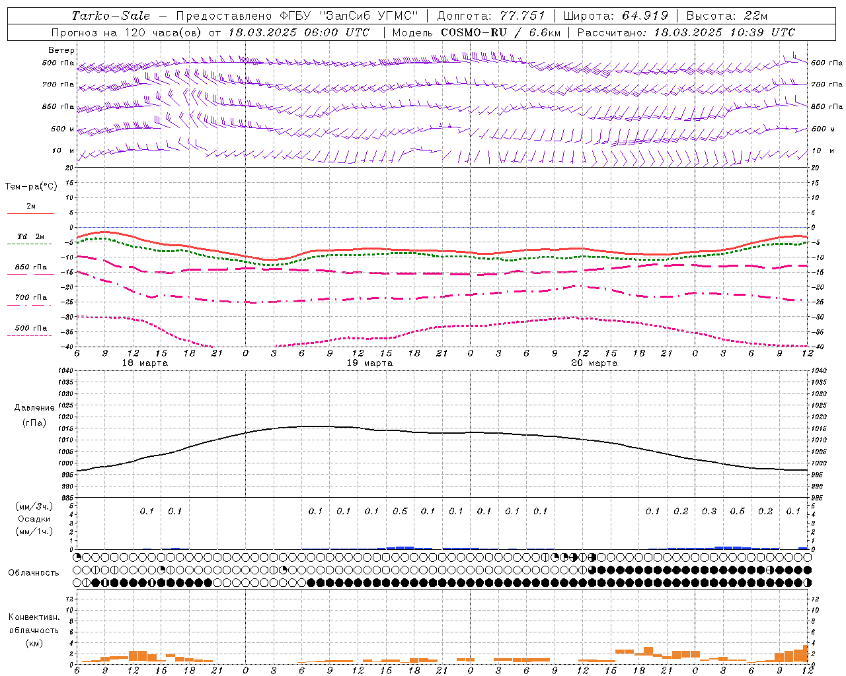
Task: Click the 'Конвективн.' convective cloud label
Action: pyautogui.click(x=34, y=617)
